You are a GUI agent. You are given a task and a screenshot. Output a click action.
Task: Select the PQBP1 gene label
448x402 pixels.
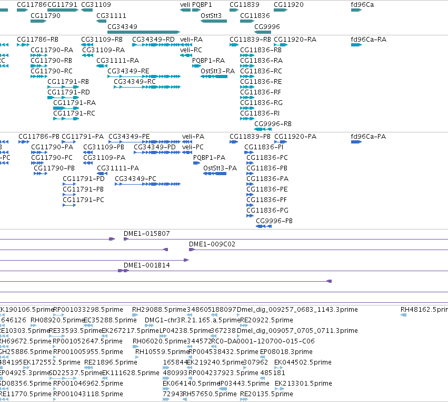pos(202,5)
